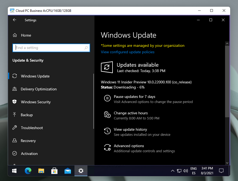
Task: Click the large Updates available refresh icon
Action: coord(107,67)
